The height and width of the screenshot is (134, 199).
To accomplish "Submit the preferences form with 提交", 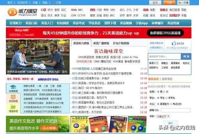I will (170, 123).
